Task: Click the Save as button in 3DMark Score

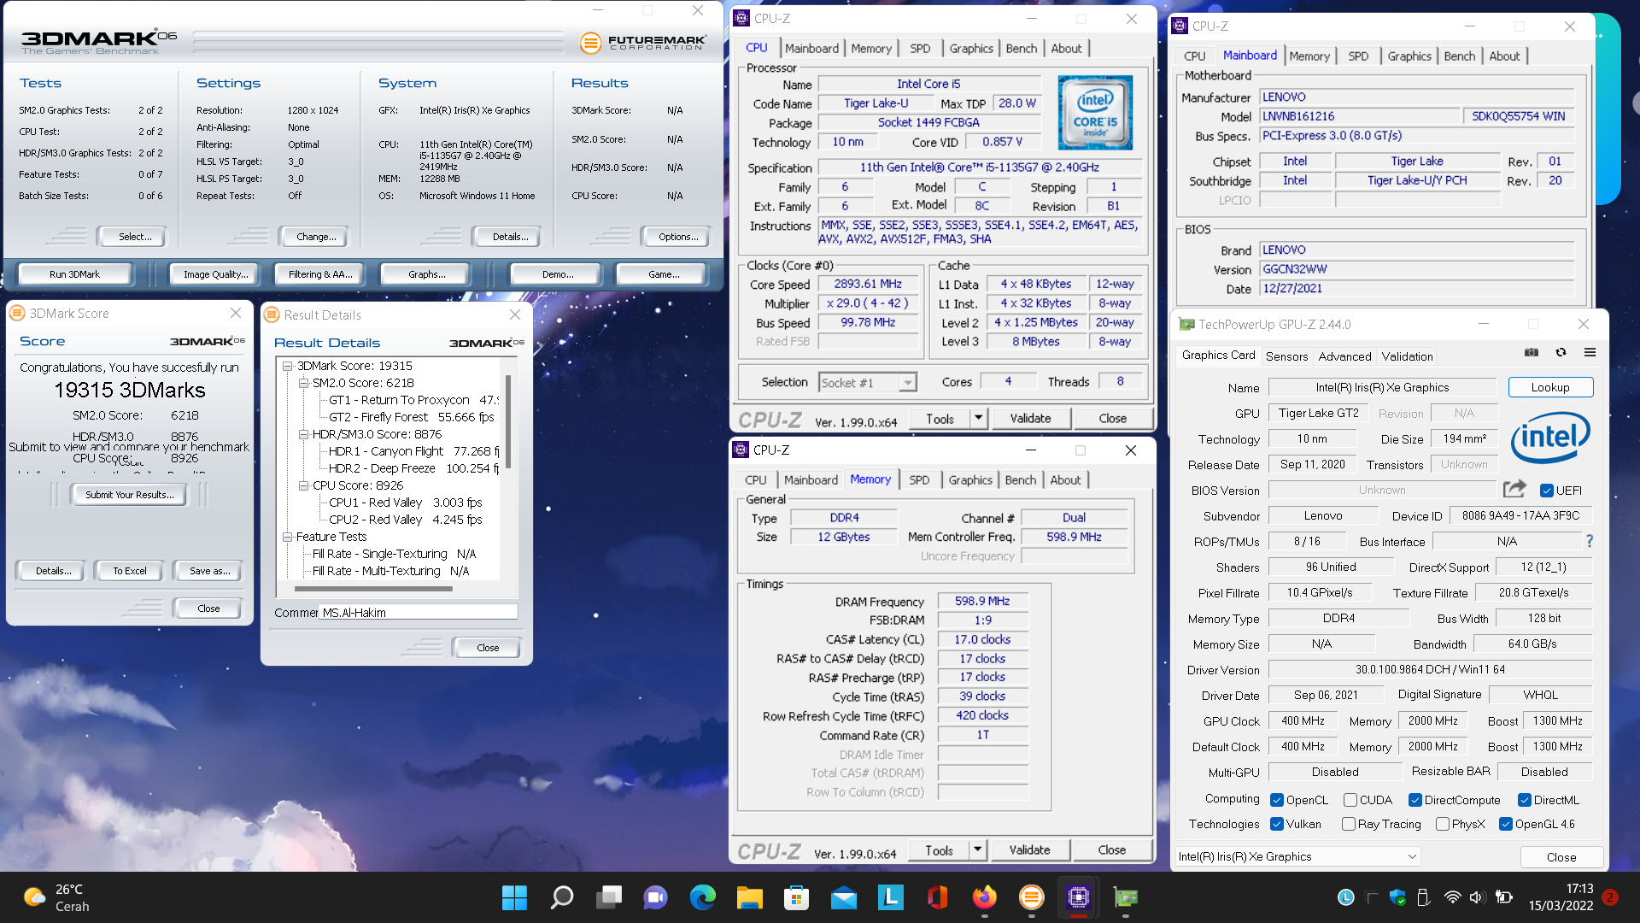Action: [209, 571]
